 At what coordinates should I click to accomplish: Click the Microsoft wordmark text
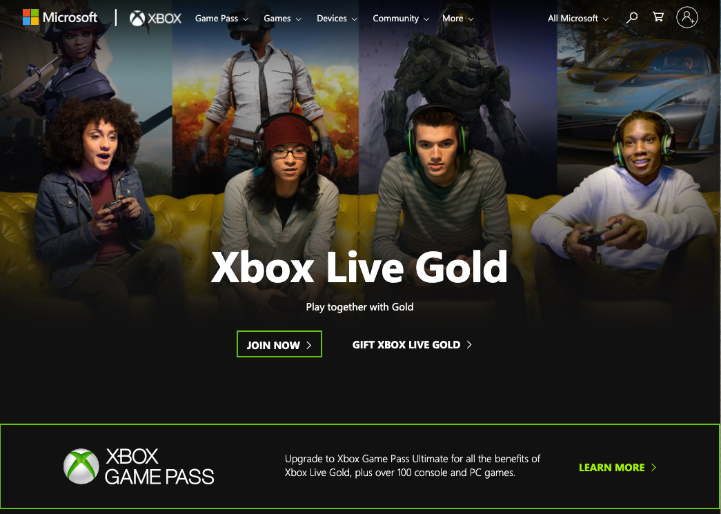click(70, 17)
